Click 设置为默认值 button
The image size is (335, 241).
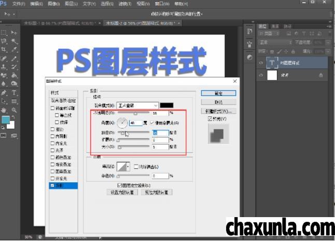(x=122, y=192)
